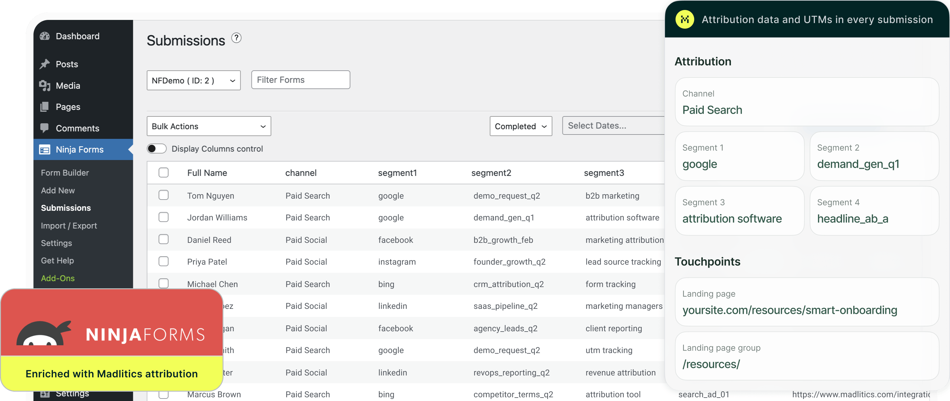Click the segment2 column header

pyautogui.click(x=491, y=173)
